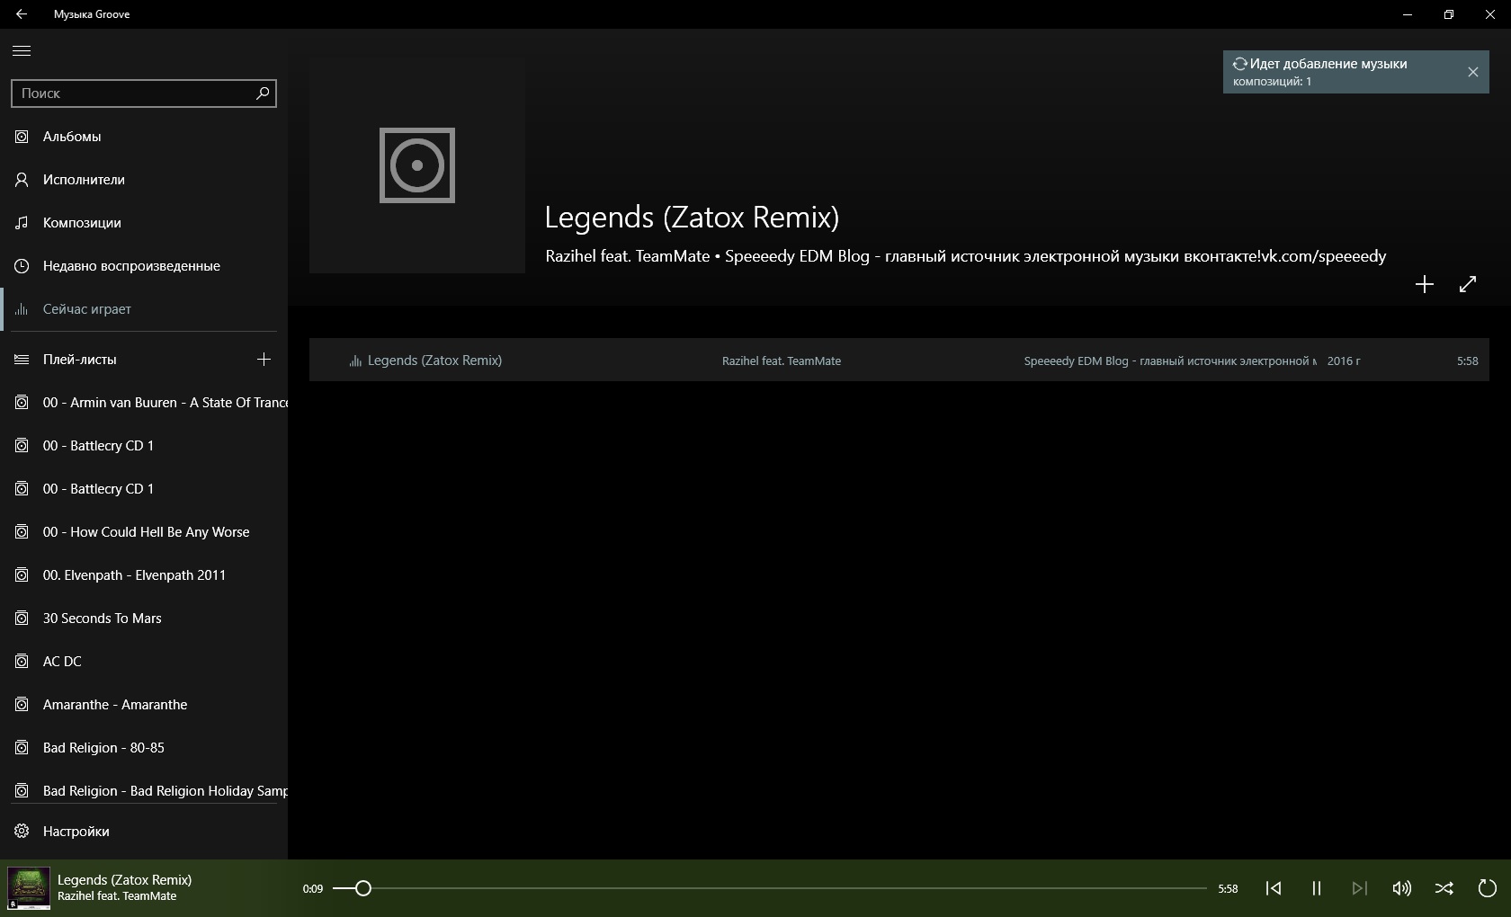Open playlist 30 Seconds To Mars
The image size is (1511, 917).
pyautogui.click(x=102, y=619)
